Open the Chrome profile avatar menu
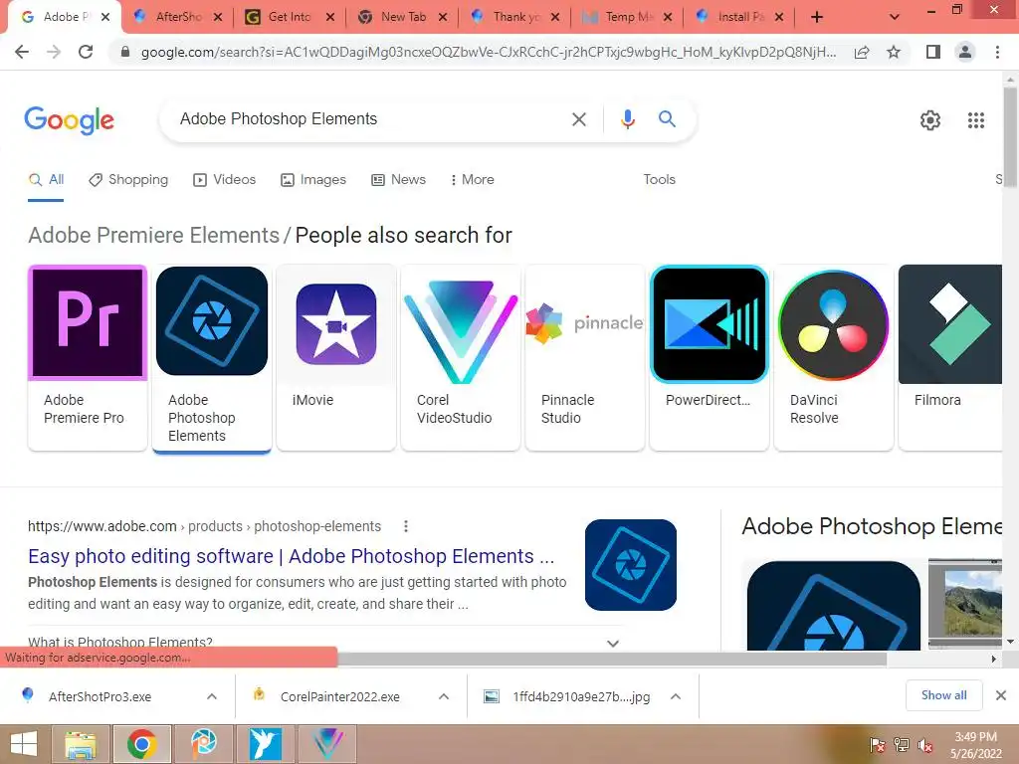 tap(965, 52)
